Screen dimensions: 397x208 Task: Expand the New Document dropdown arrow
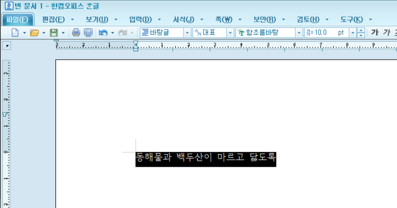click(x=24, y=33)
